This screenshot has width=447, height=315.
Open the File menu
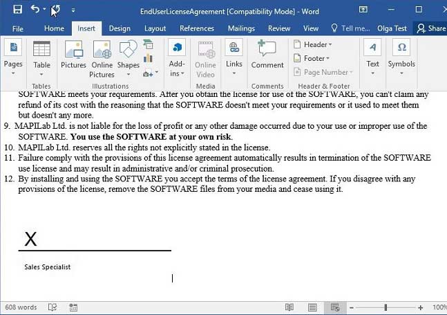coord(18,28)
